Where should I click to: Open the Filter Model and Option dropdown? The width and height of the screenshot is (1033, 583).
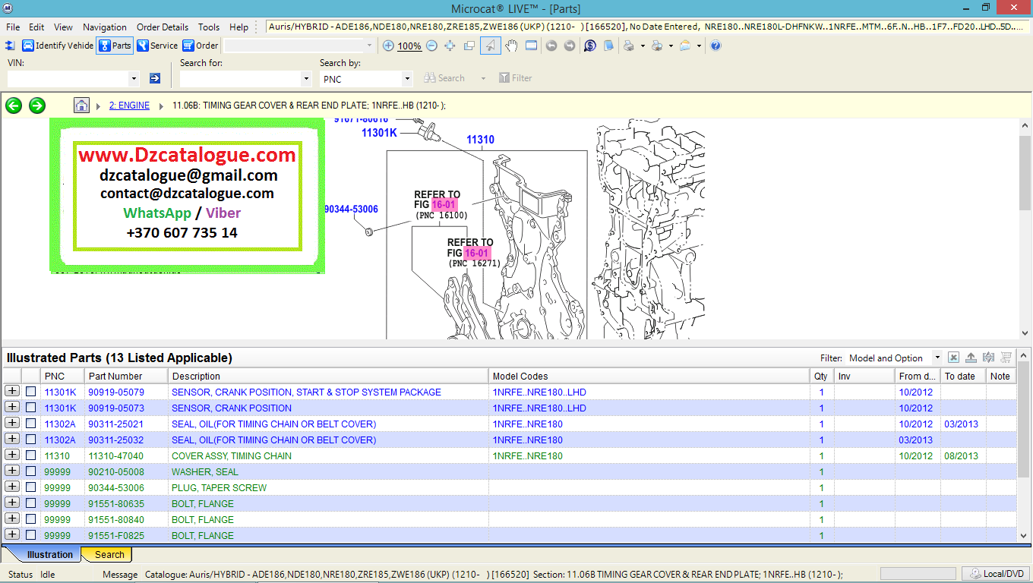point(937,358)
